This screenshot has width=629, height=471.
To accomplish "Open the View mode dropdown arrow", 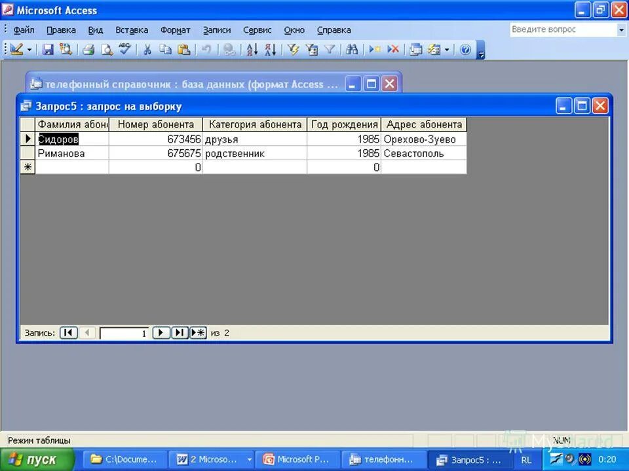I will [x=29, y=50].
